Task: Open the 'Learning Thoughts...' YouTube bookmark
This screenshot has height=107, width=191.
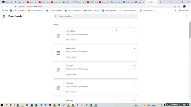Action: pyautogui.click(x=92, y=11)
